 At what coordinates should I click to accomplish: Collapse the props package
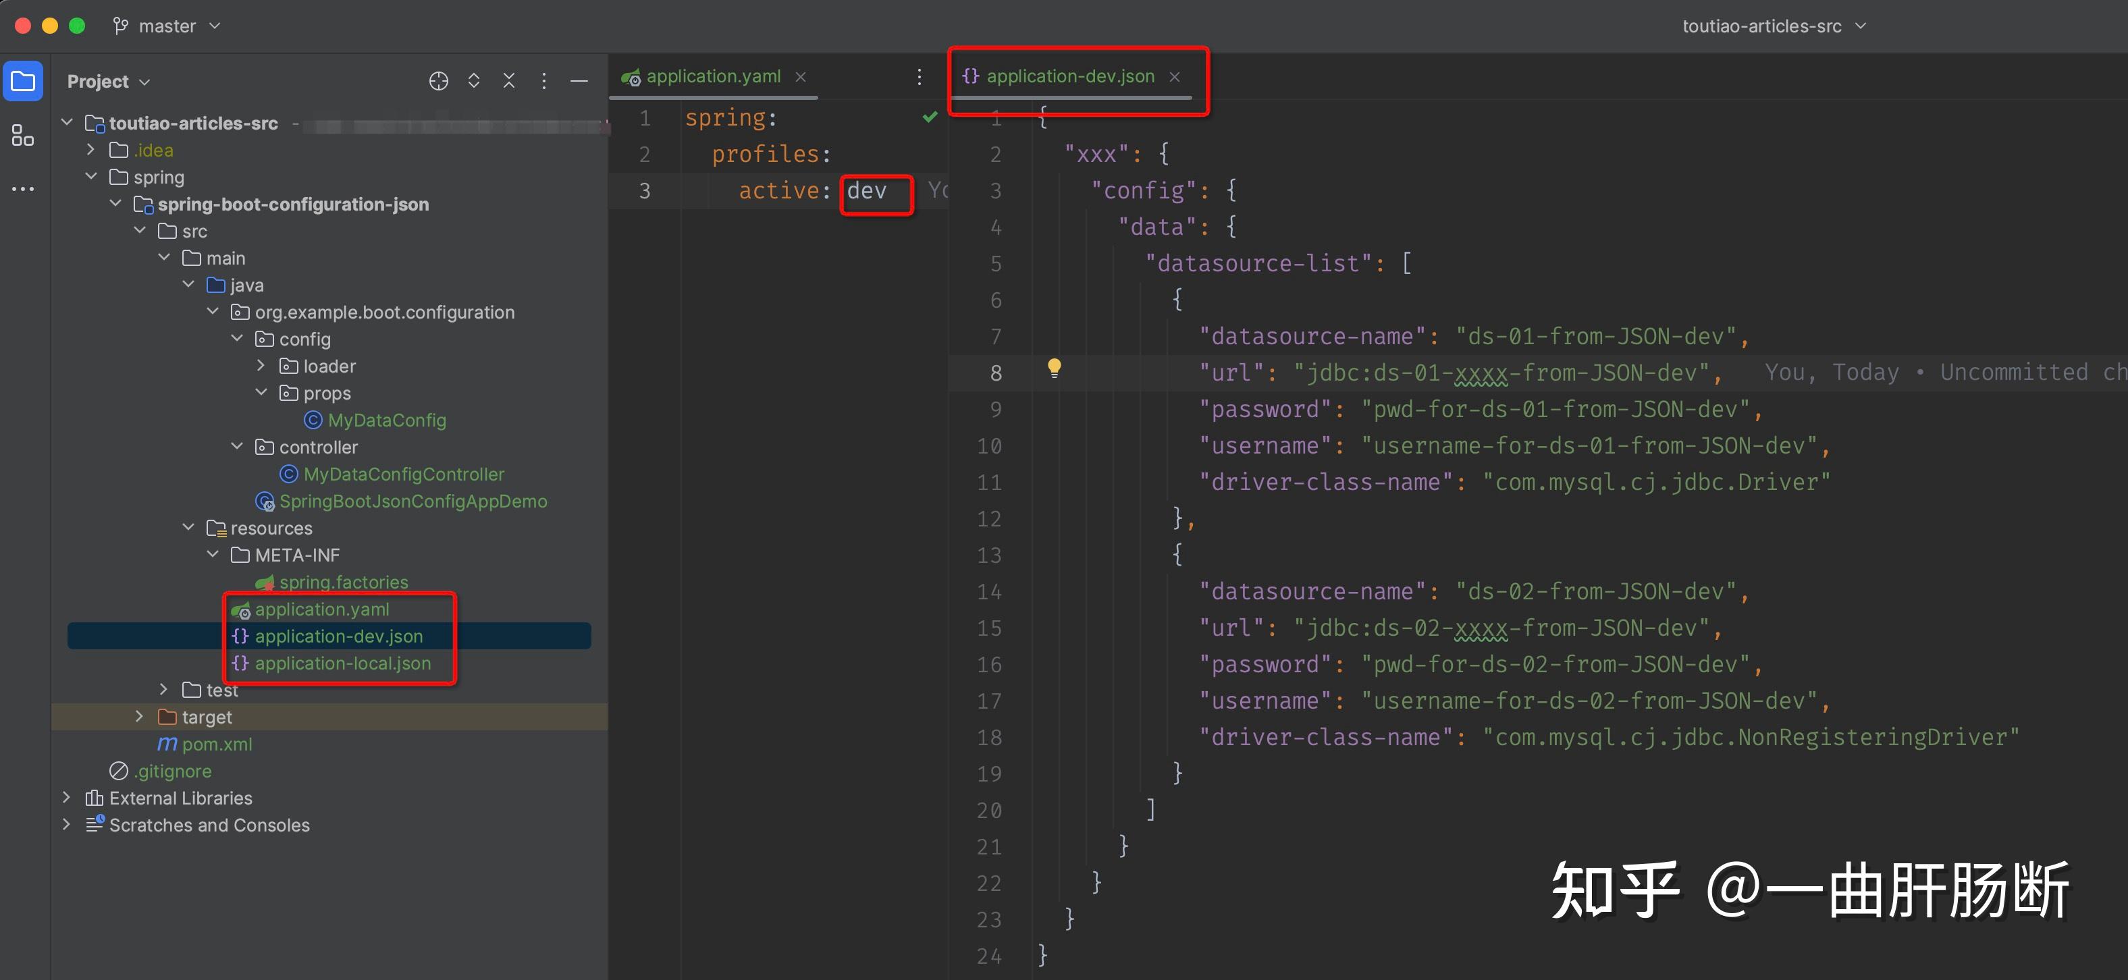(x=261, y=392)
